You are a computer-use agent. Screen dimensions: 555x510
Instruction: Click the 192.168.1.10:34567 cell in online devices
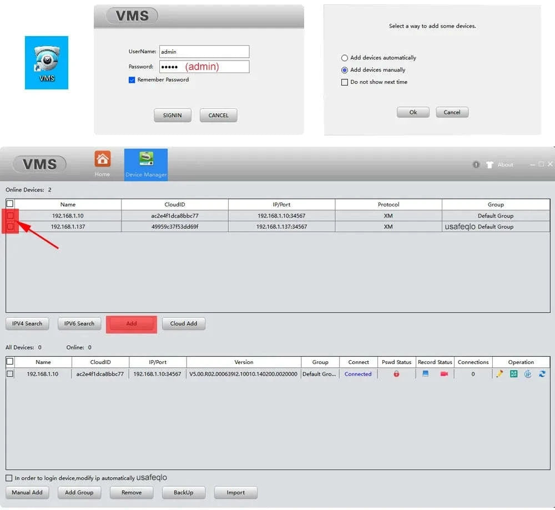[x=281, y=215]
